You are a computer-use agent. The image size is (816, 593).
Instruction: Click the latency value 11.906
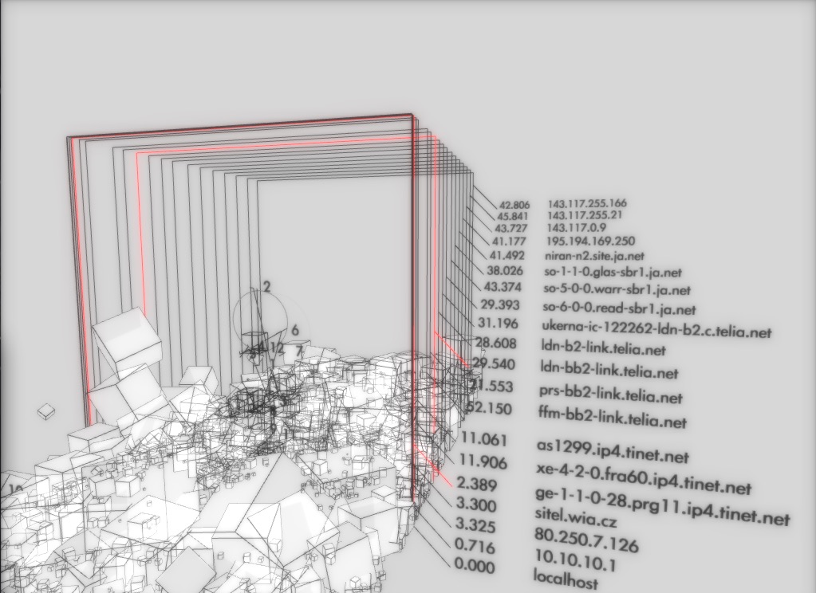(483, 461)
